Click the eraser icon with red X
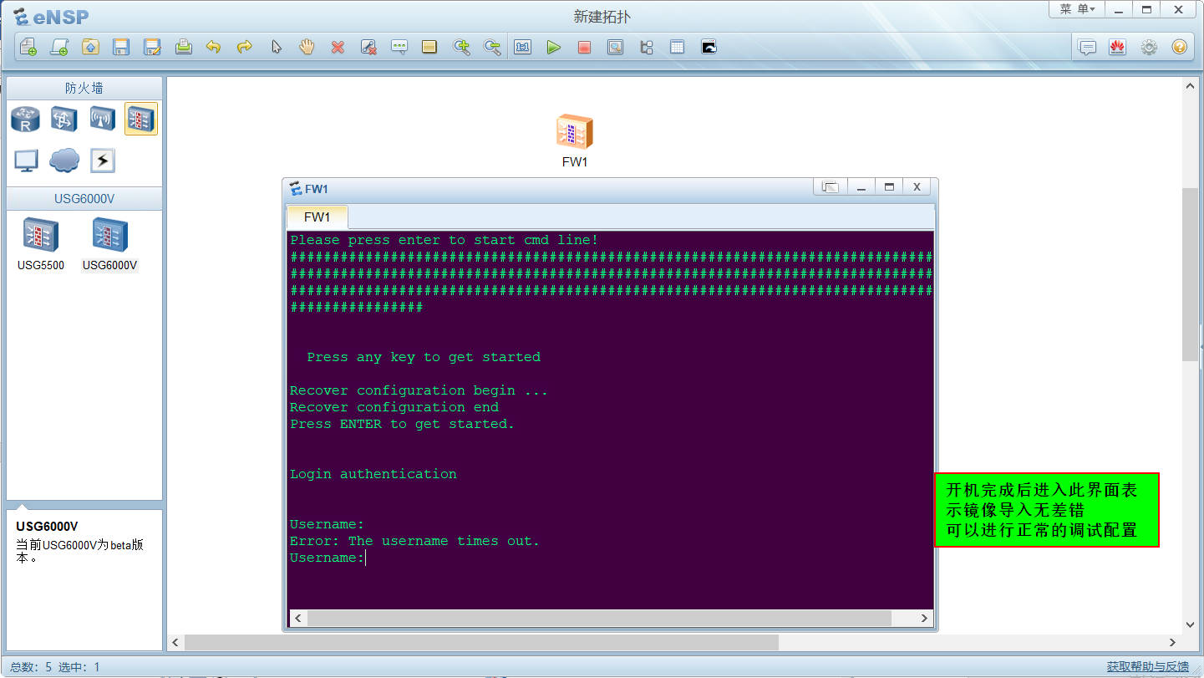1204x678 pixels. [x=368, y=47]
